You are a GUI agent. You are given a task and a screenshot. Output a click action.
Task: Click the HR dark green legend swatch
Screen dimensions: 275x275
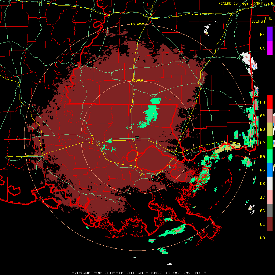[x=270, y=143]
